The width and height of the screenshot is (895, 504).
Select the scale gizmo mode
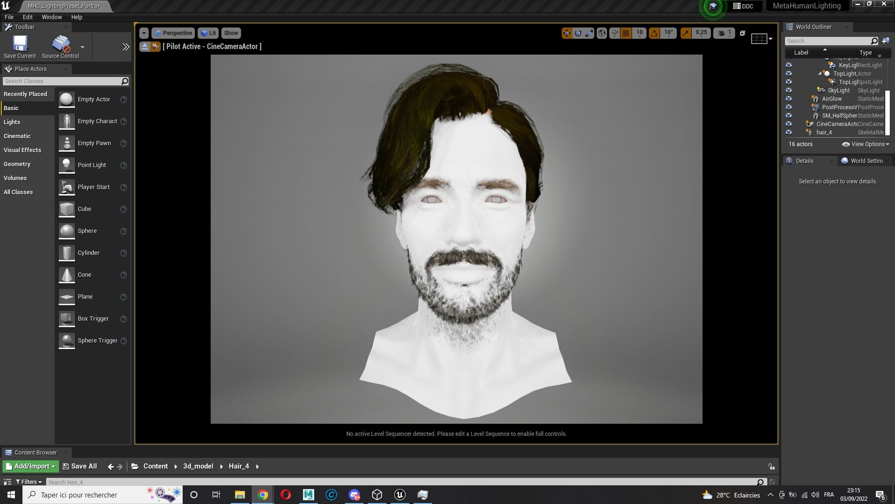pyautogui.click(x=589, y=33)
